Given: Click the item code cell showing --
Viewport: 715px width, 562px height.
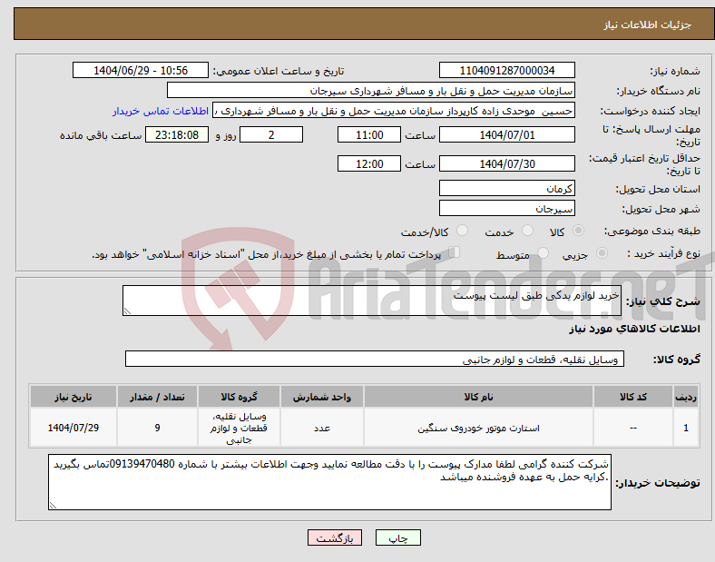Looking at the screenshot, I should pyautogui.click(x=633, y=428).
